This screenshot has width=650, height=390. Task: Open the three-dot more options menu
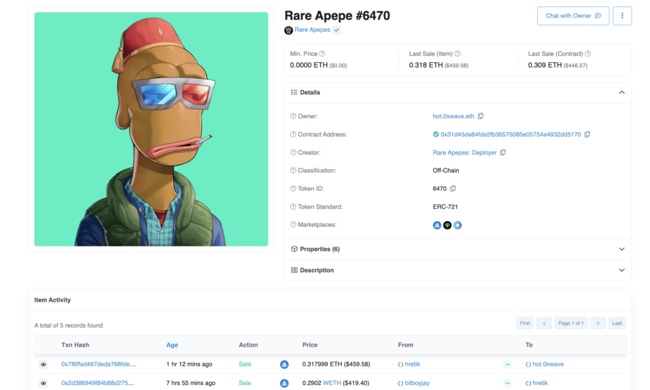tap(622, 16)
